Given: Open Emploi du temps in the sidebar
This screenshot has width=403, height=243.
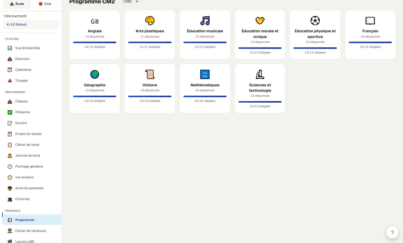Looking at the screenshot, I should pos(32,134).
